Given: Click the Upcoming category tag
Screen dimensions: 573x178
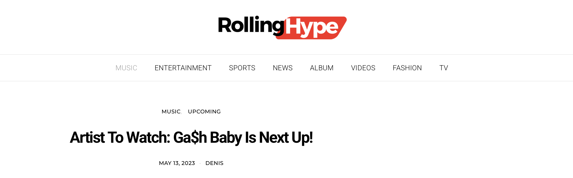Looking at the screenshot, I should (204, 112).
